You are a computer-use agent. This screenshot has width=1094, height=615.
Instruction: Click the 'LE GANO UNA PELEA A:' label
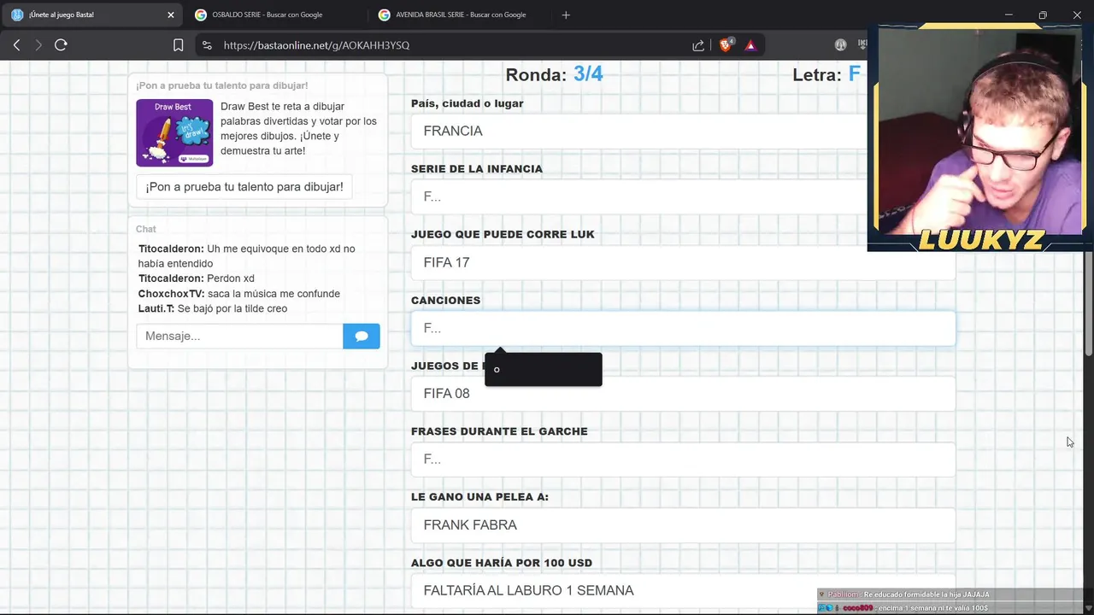[x=479, y=496]
